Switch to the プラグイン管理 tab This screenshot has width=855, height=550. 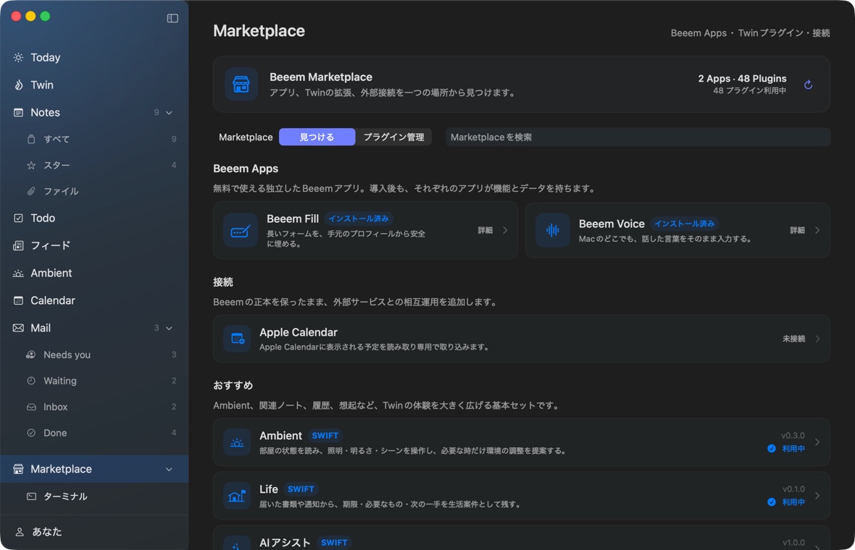(x=393, y=137)
